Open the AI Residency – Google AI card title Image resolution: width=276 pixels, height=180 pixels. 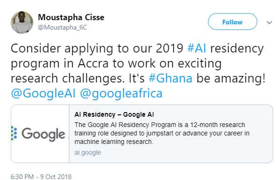[x=114, y=114]
